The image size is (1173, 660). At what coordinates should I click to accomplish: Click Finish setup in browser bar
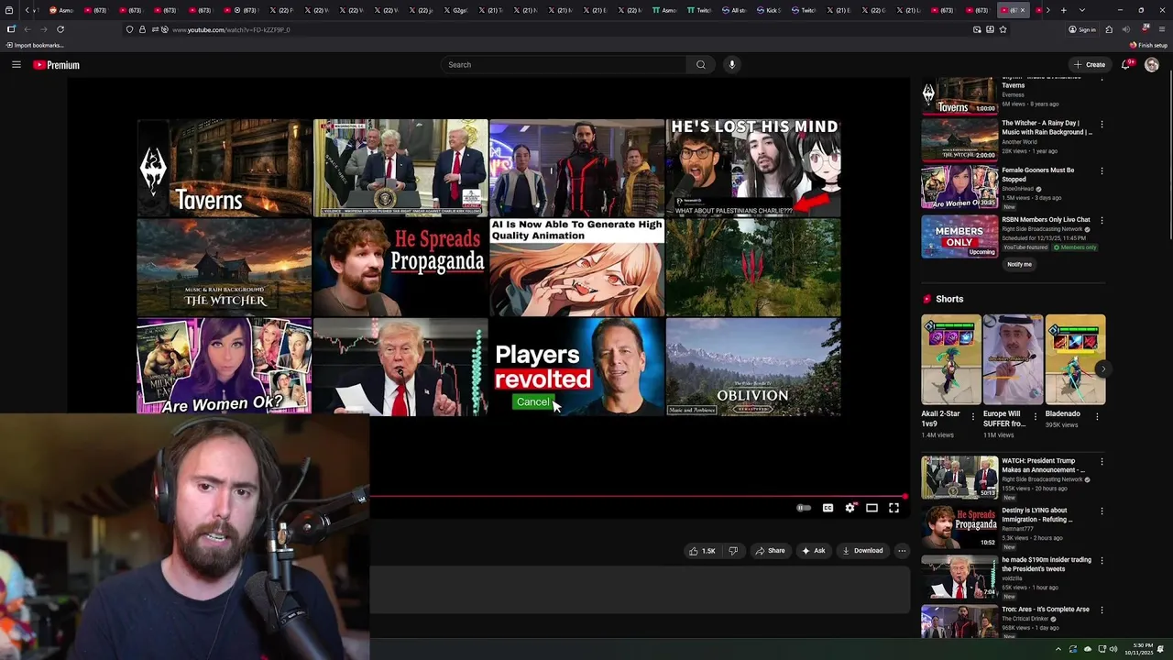[x=1149, y=45]
